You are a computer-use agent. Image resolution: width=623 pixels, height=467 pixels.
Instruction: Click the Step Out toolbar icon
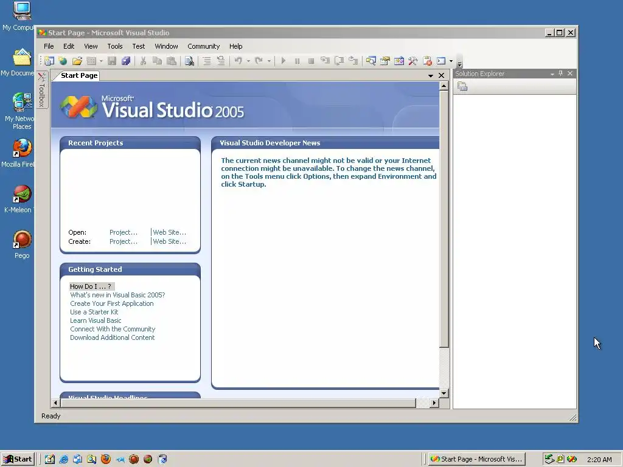click(x=353, y=61)
